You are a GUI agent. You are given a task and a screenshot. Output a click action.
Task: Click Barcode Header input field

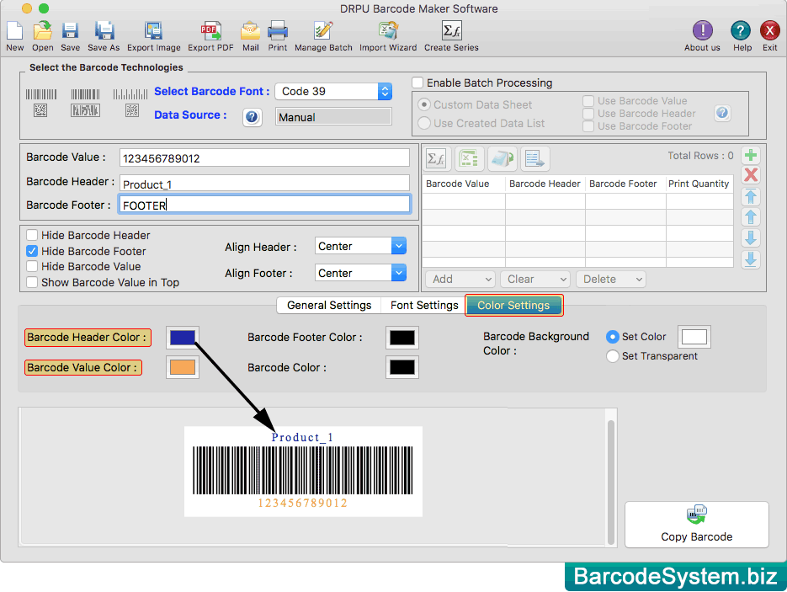[x=264, y=183]
